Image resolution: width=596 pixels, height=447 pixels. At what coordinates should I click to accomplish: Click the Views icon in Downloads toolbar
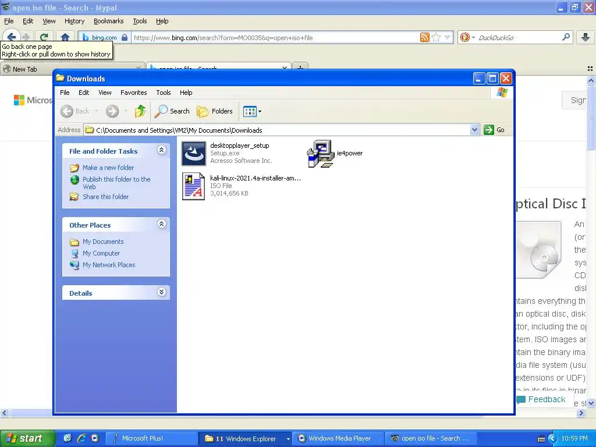[249, 111]
